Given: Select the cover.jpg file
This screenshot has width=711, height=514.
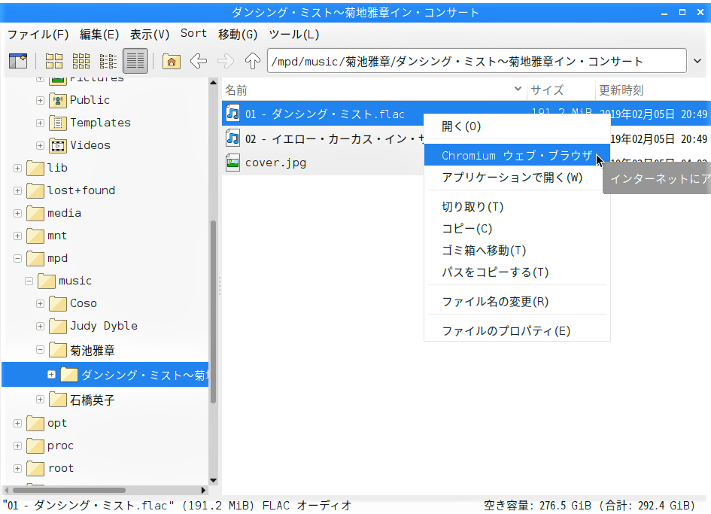Looking at the screenshot, I should tap(275, 163).
